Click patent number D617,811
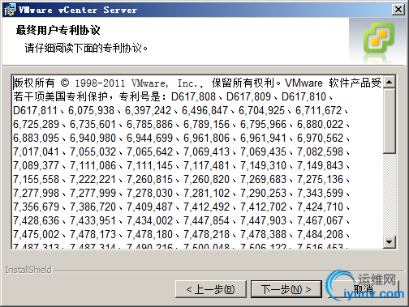Image resolution: width=409 pixels, height=307 pixels. (x=35, y=110)
